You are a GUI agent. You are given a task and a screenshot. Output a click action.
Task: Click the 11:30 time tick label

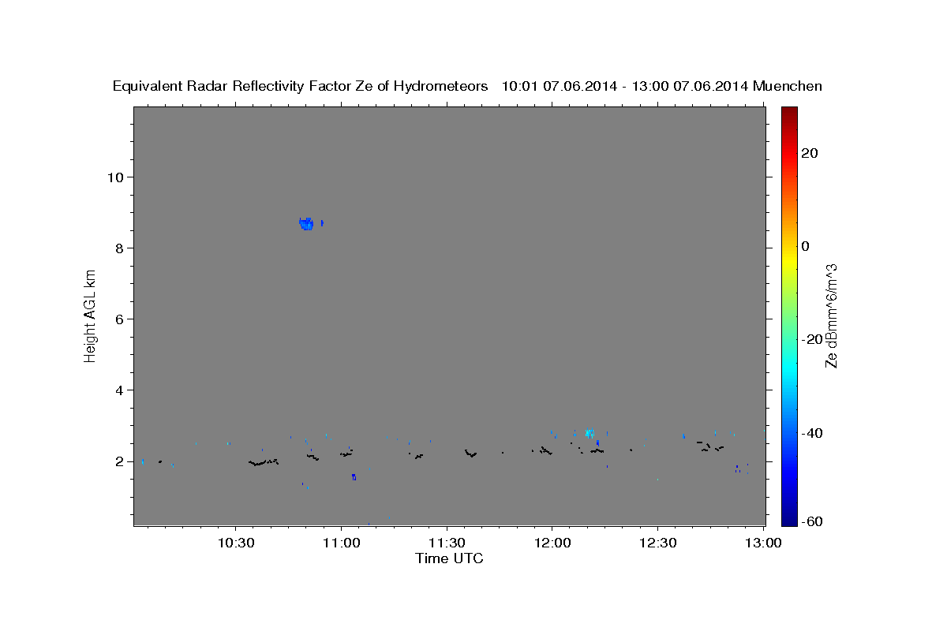click(x=447, y=543)
